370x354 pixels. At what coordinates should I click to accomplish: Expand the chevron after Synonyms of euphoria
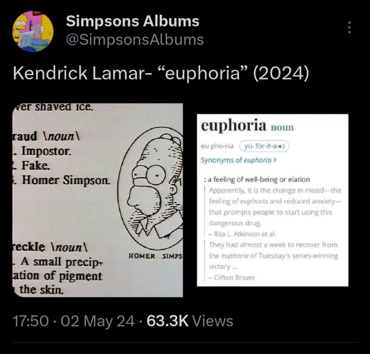click(x=275, y=160)
